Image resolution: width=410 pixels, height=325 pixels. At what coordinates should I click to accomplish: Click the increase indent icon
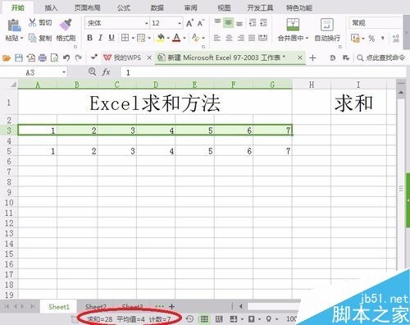coord(263,22)
